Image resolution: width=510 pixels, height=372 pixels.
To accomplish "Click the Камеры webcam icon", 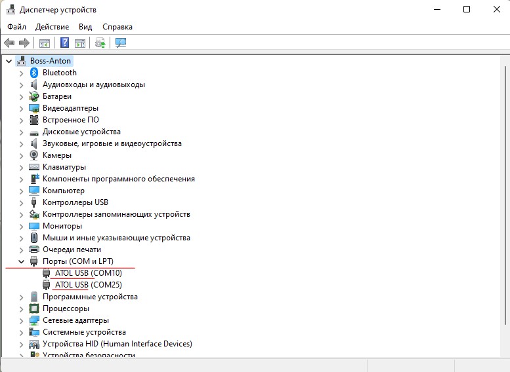I will pos(34,155).
